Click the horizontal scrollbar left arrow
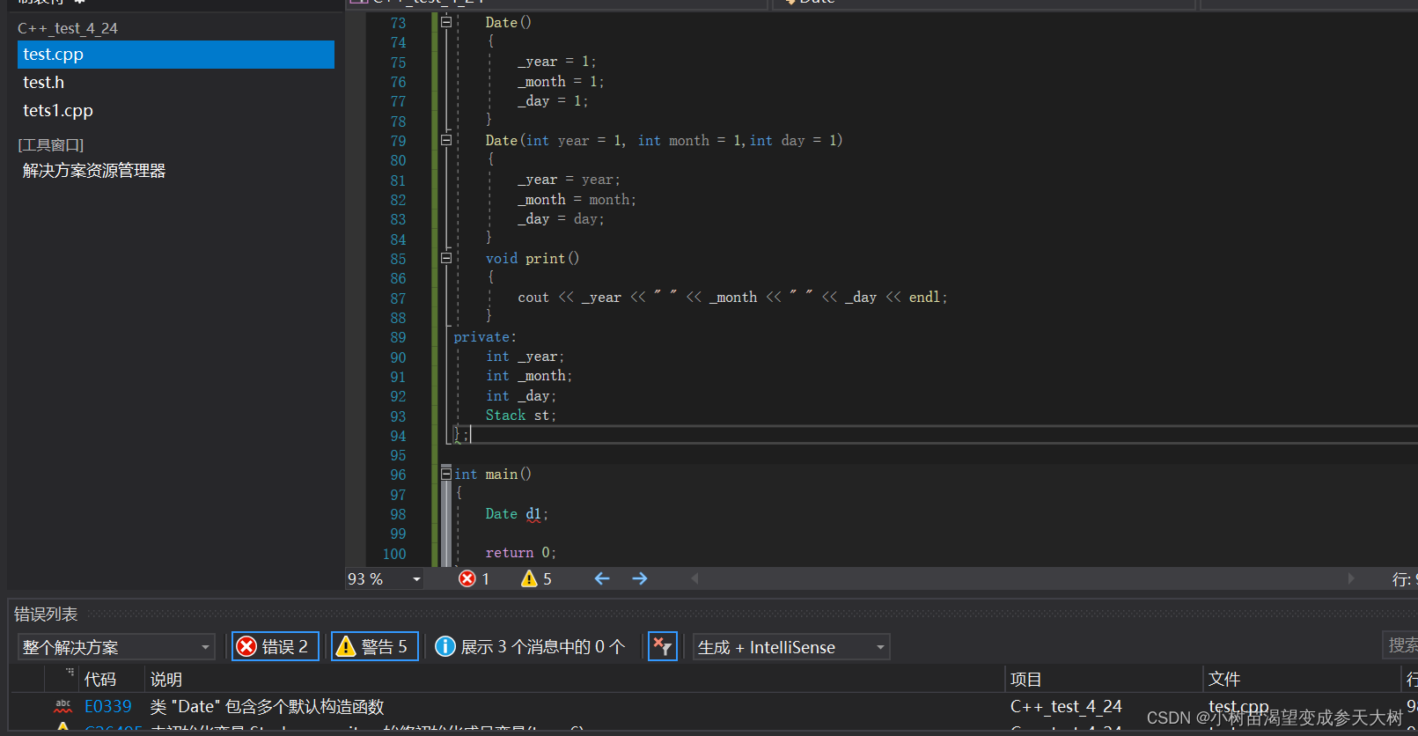1418x736 pixels. (694, 578)
